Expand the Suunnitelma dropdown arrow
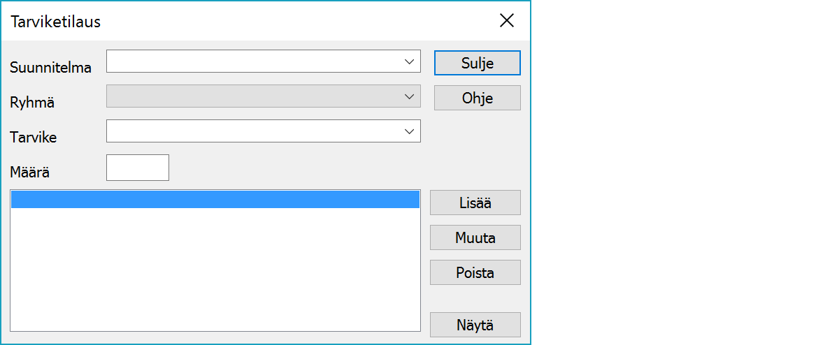Viewport: 839px width, 345px height. 410,61
